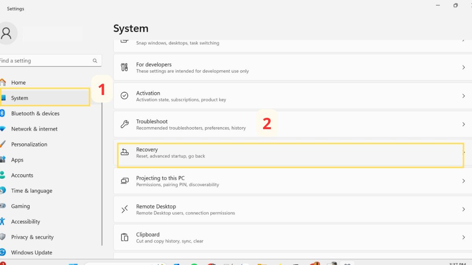
Task: Open Bluetooth & devices in sidebar
Action: 35,113
